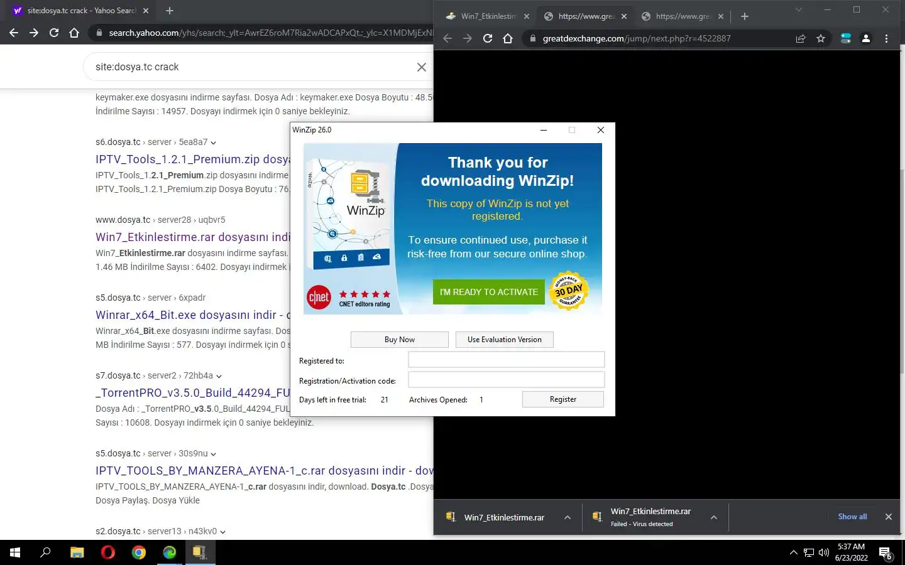Viewport: 905px width, 565px height.
Task: Open options for first Win7_Etkinlestirme.rar download
Action: pos(568,517)
